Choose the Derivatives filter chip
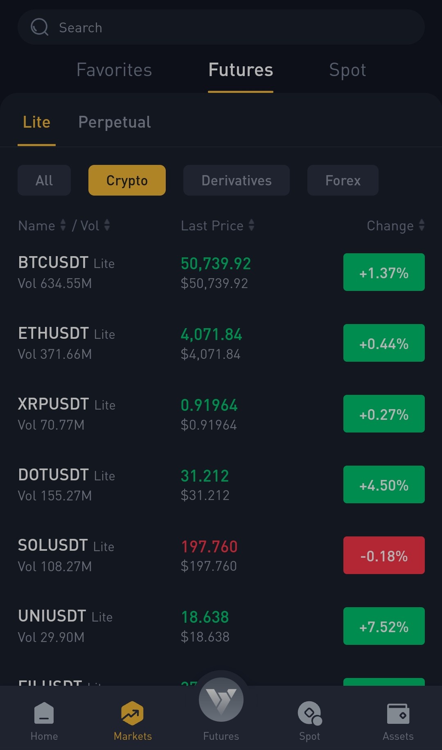Image resolution: width=442 pixels, height=750 pixels. [237, 180]
